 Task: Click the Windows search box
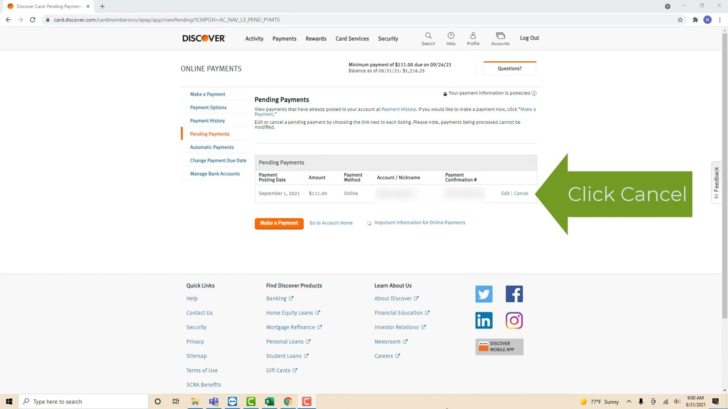pyautogui.click(x=82, y=402)
